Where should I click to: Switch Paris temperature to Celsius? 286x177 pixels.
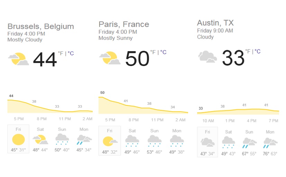(163, 52)
